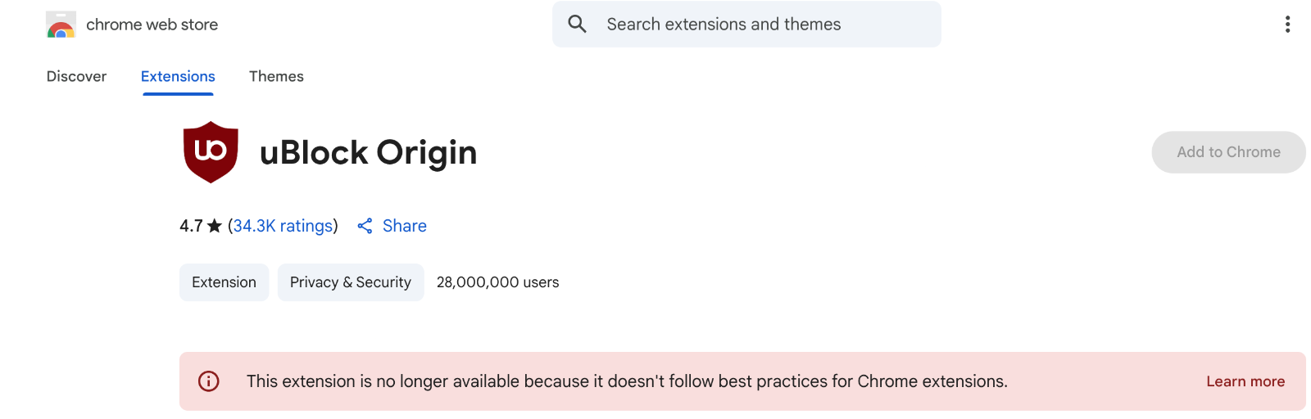Open the 34.3K ratings link

[x=284, y=226]
